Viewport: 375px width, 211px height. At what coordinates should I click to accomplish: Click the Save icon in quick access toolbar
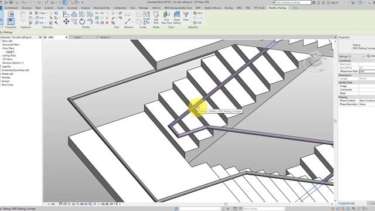coord(11,2)
